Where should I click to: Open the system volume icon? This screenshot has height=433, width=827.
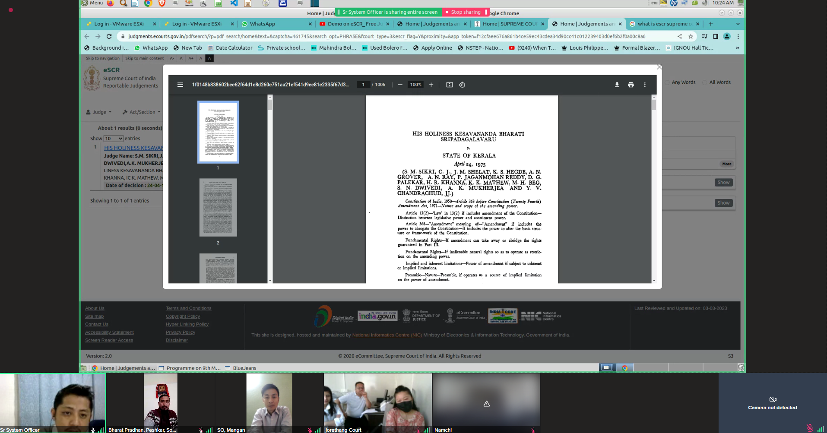coord(705,3)
